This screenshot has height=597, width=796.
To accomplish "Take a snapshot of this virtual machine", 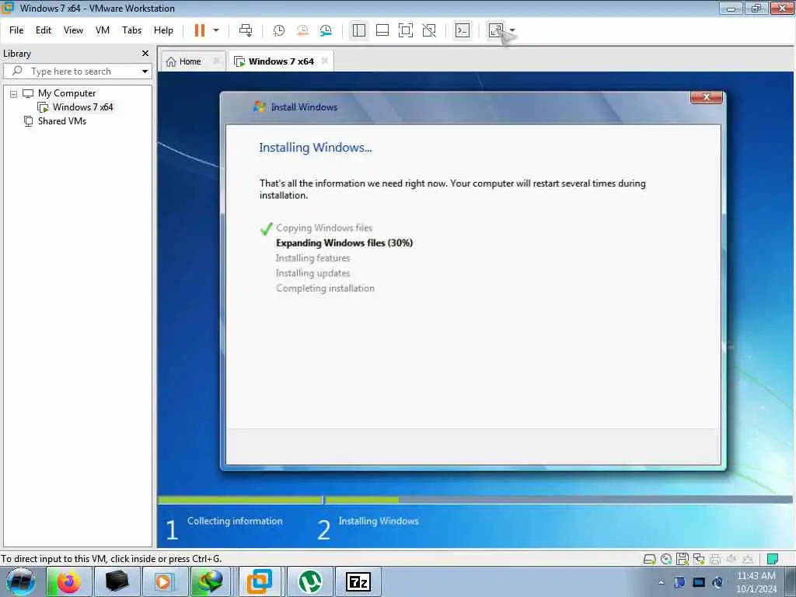I will tap(279, 30).
